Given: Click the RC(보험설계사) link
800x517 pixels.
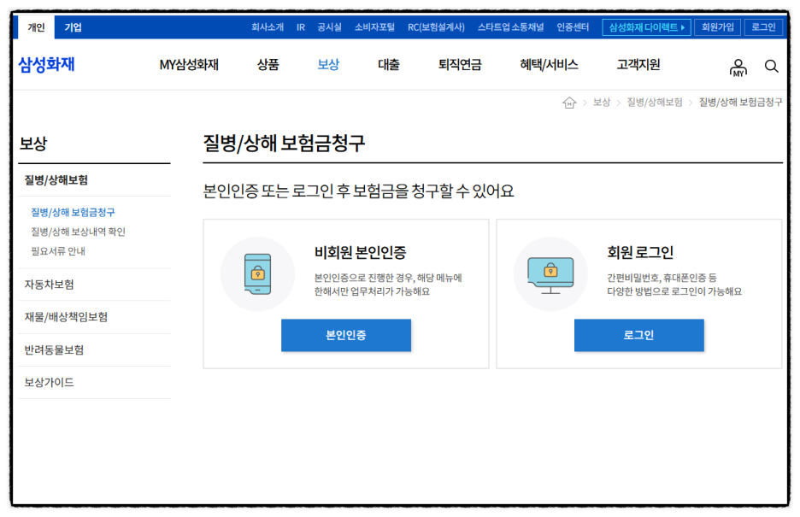Looking at the screenshot, I should 436,27.
